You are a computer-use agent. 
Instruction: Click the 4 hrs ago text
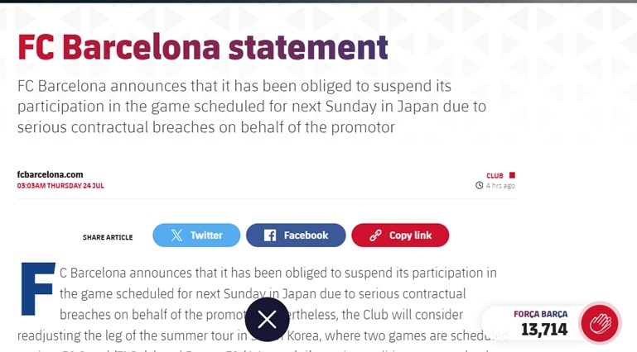click(x=500, y=186)
